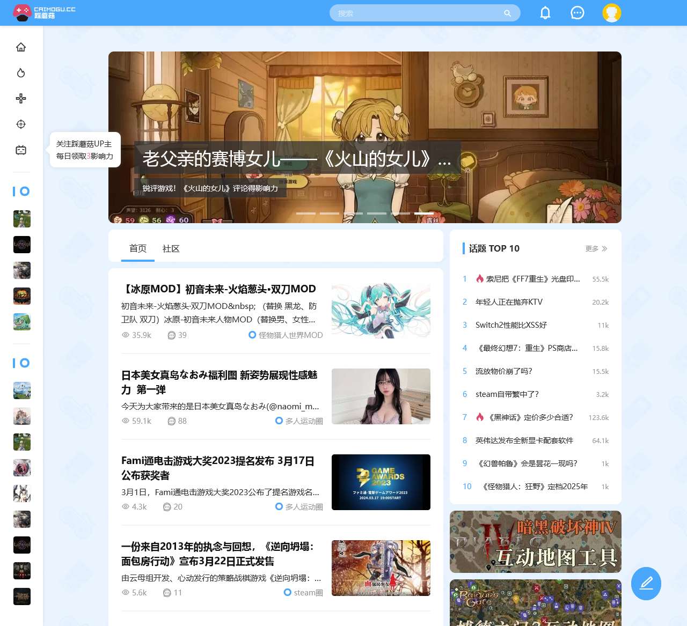Open the Palworld circle icon in sidebar

tap(22, 391)
